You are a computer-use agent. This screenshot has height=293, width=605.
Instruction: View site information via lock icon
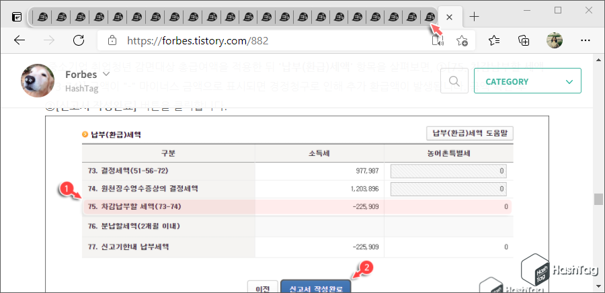point(112,40)
